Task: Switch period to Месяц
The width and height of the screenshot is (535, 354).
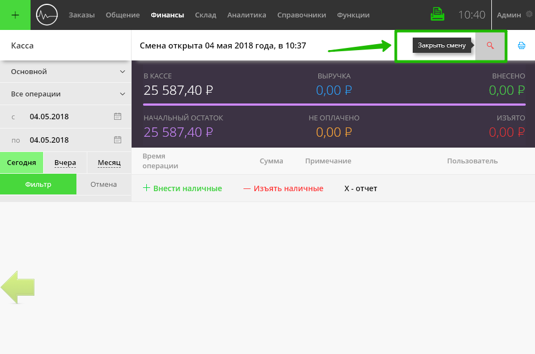Action: click(x=109, y=163)
